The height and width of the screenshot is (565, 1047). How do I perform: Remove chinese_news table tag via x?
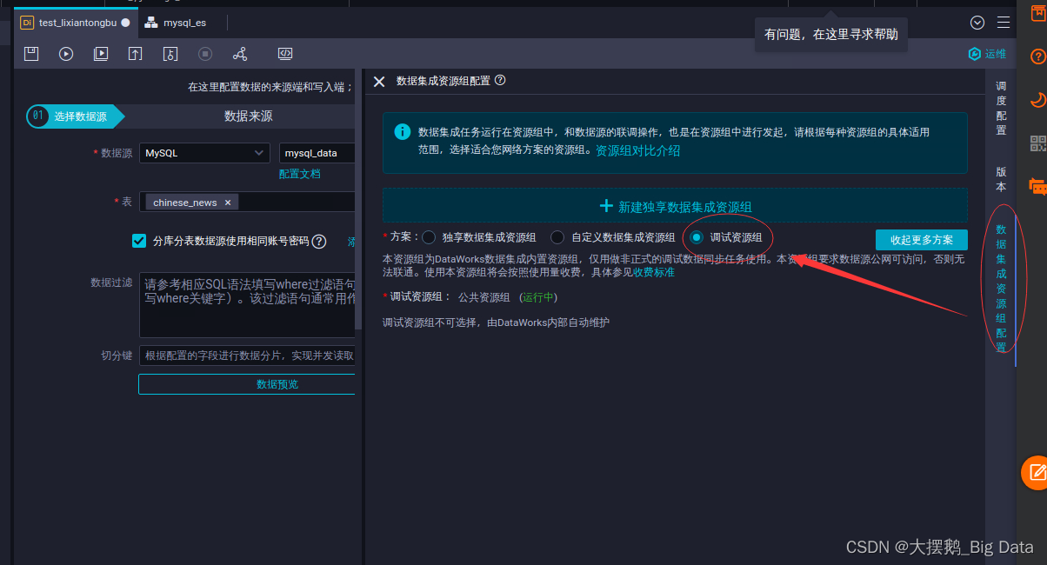[228, 203]
